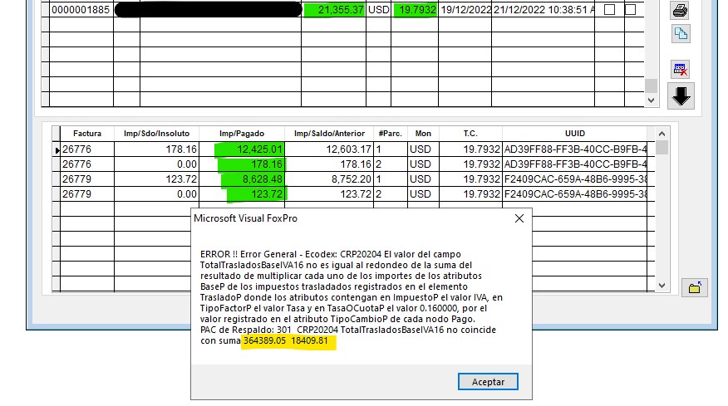Click the printer icon
This screenshot has width=728, height=406.
click(680, 10)
